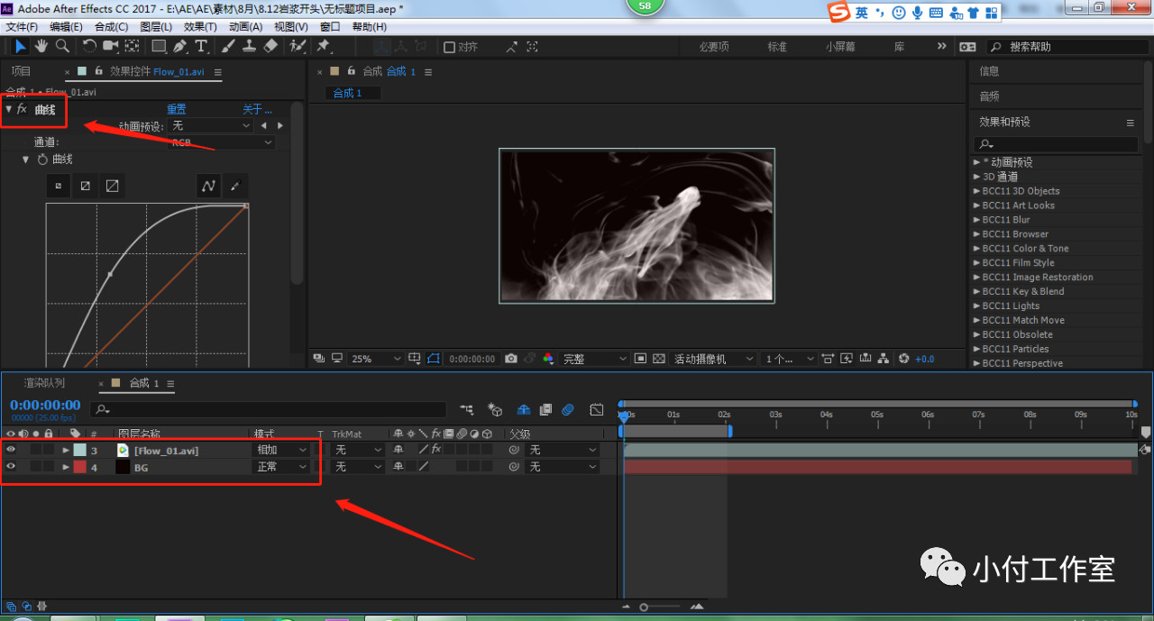Select the Hand tool in toolbar
This screenshot has width=1154, height=621.
tap(41, 46)
